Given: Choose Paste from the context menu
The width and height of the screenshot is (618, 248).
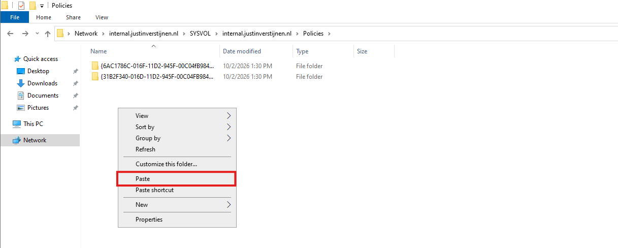Looking at the screenshot, I should tap(177, 179).
